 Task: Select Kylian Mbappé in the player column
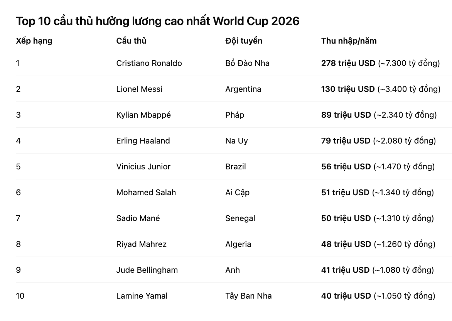[x=143, y=115]
